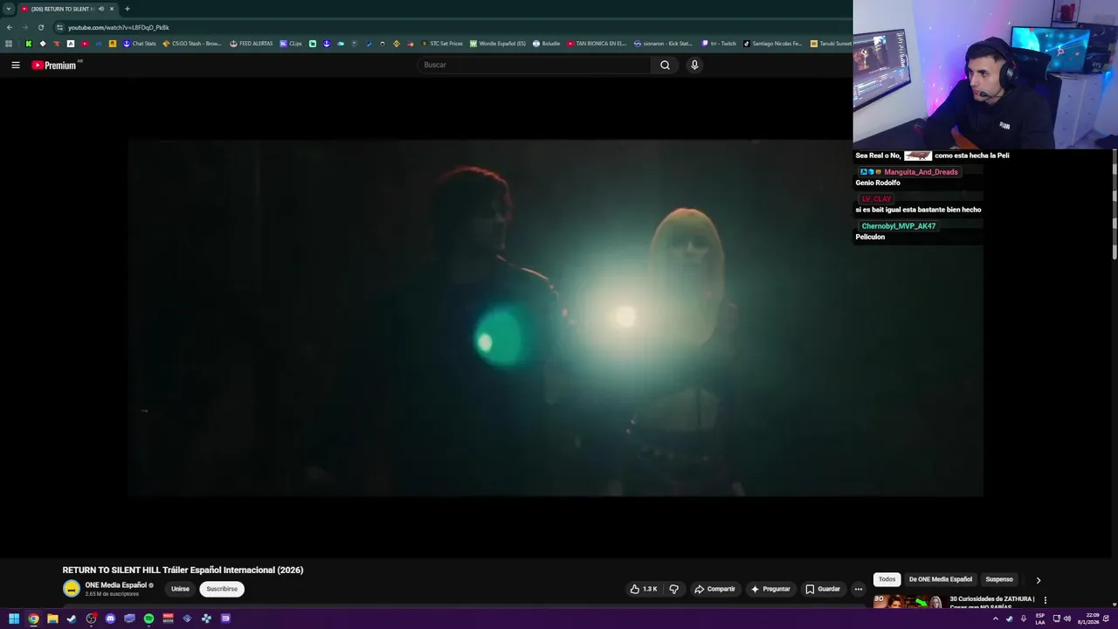Open more actions three-dot menu
The width and height of the screenshot is (1118, 629).
point(858,589)
